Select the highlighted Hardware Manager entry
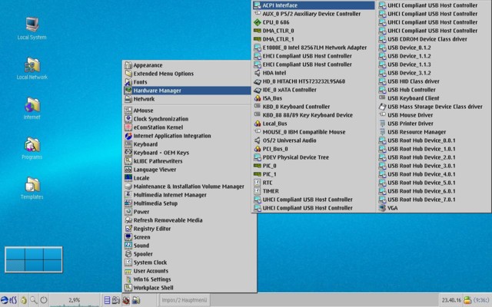 pos(187,91)
